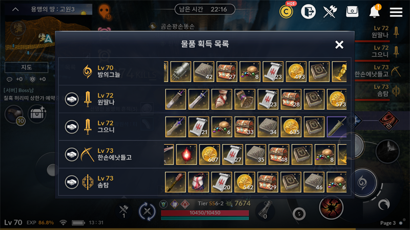Open the gold coin shop icon
This screenshot has height=230, width=410.
point(286,11)
